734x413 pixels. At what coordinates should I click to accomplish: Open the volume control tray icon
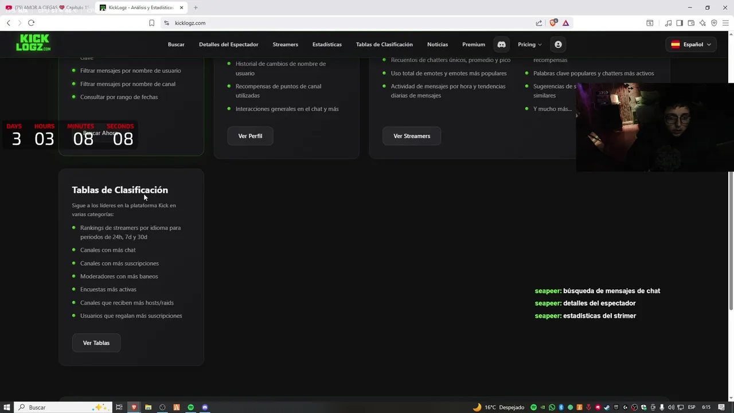pos(671,407)
